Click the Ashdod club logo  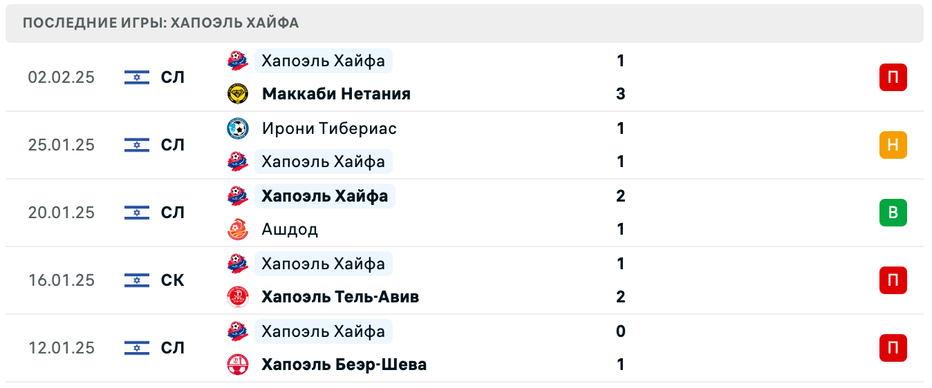pyautogui.click(x=238, y=229)
